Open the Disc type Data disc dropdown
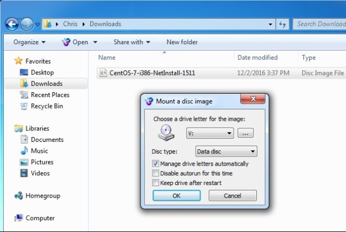The width and height of the screenshot is (346, 232). tap(226, 152)
